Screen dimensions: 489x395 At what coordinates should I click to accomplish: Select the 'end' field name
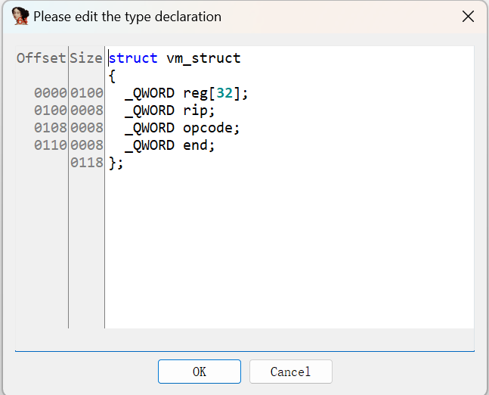pyautogui.click(x=195, y=145)
